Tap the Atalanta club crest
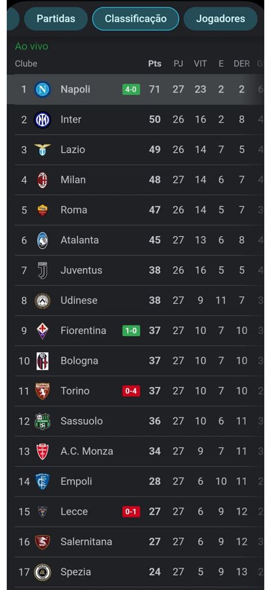The width and height of the screenshot is (271, 590). 42,240
